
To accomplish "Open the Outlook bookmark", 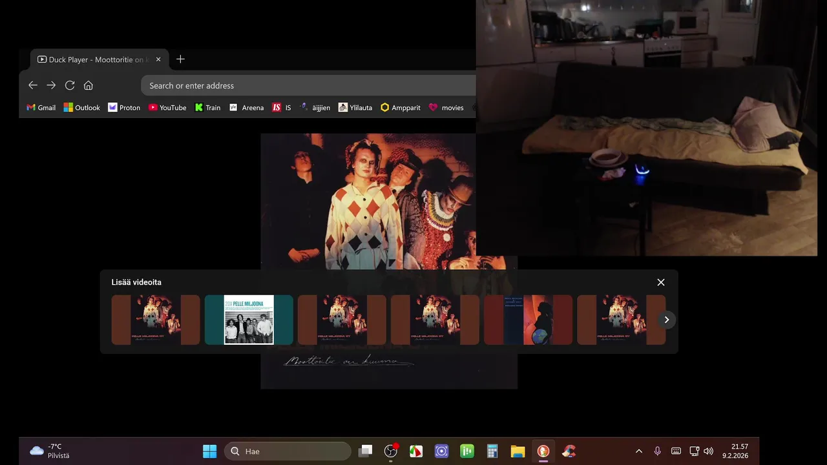I will pyautogui.click(x=81, y=108).
